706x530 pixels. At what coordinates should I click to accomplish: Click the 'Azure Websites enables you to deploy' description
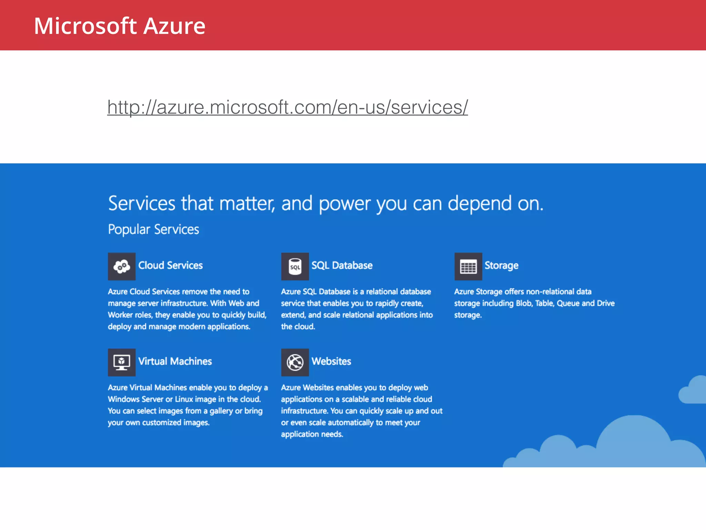coord(362,411)
